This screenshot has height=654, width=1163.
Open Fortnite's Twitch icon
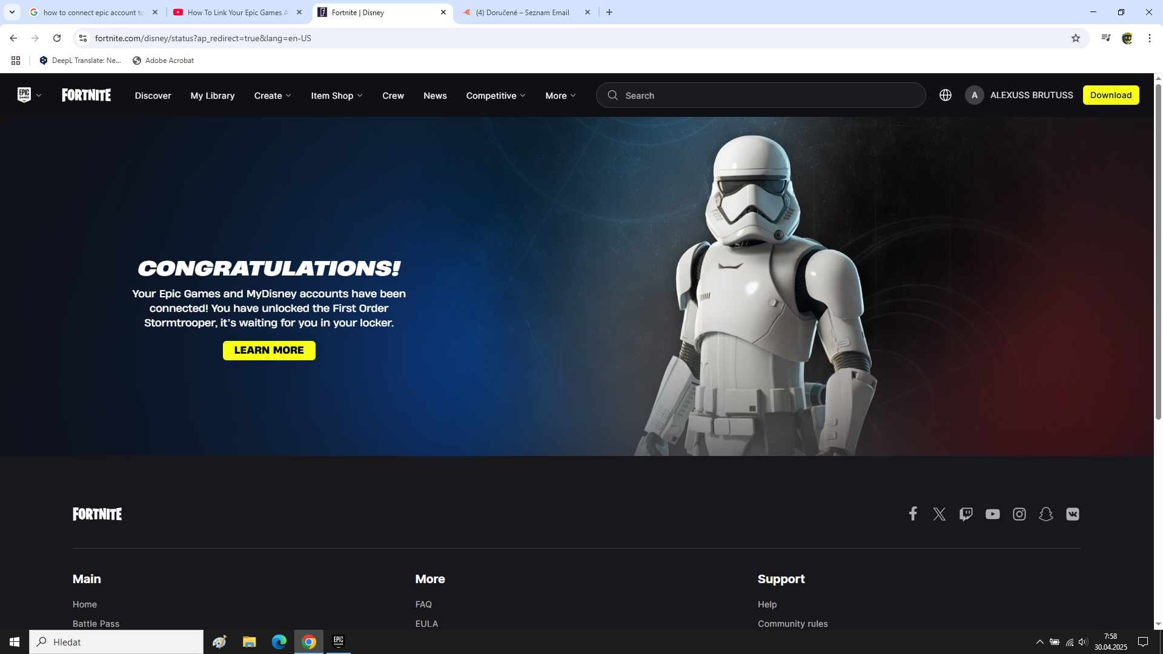[x=966, y=514]
